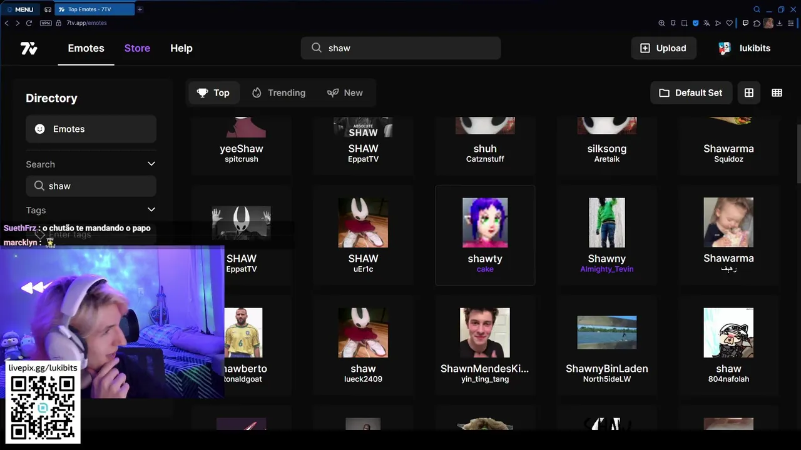Open author Aretaik under silksong

pos(607,159)
